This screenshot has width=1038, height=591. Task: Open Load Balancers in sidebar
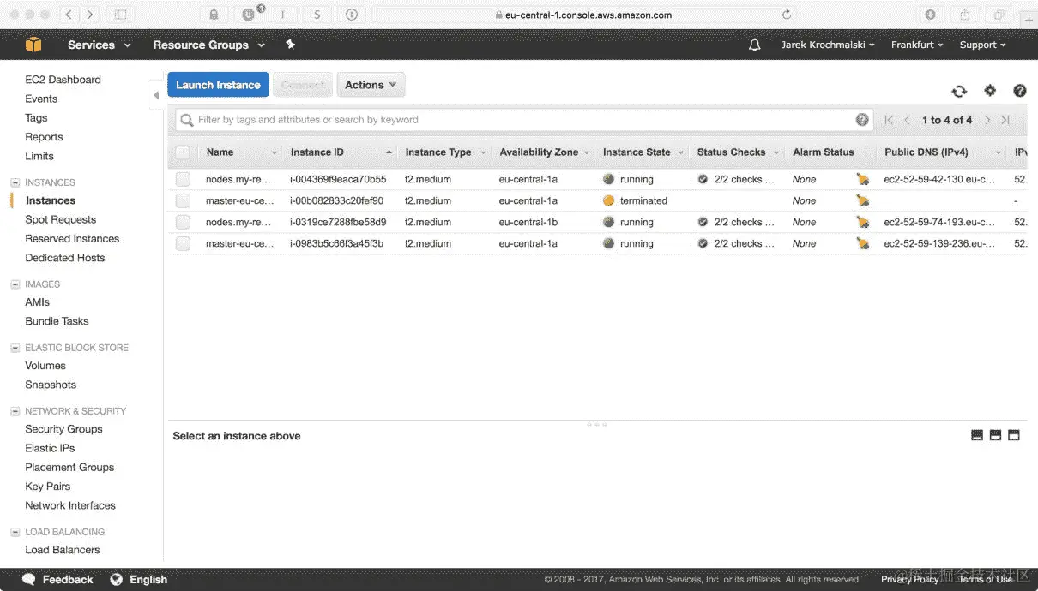(62, 550)
